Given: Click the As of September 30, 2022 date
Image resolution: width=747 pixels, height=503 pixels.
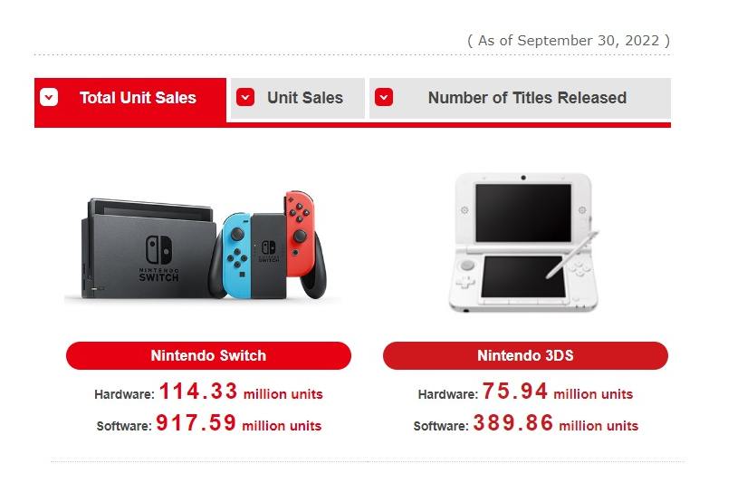Looking at the screenshot, I should point(569,41).
